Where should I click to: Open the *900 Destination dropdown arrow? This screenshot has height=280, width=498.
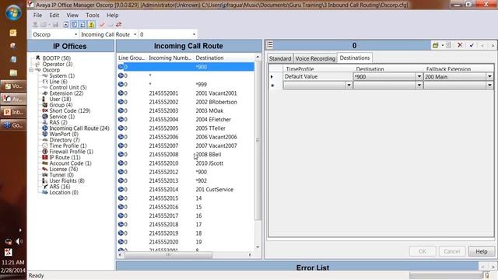tap(419, 76)
